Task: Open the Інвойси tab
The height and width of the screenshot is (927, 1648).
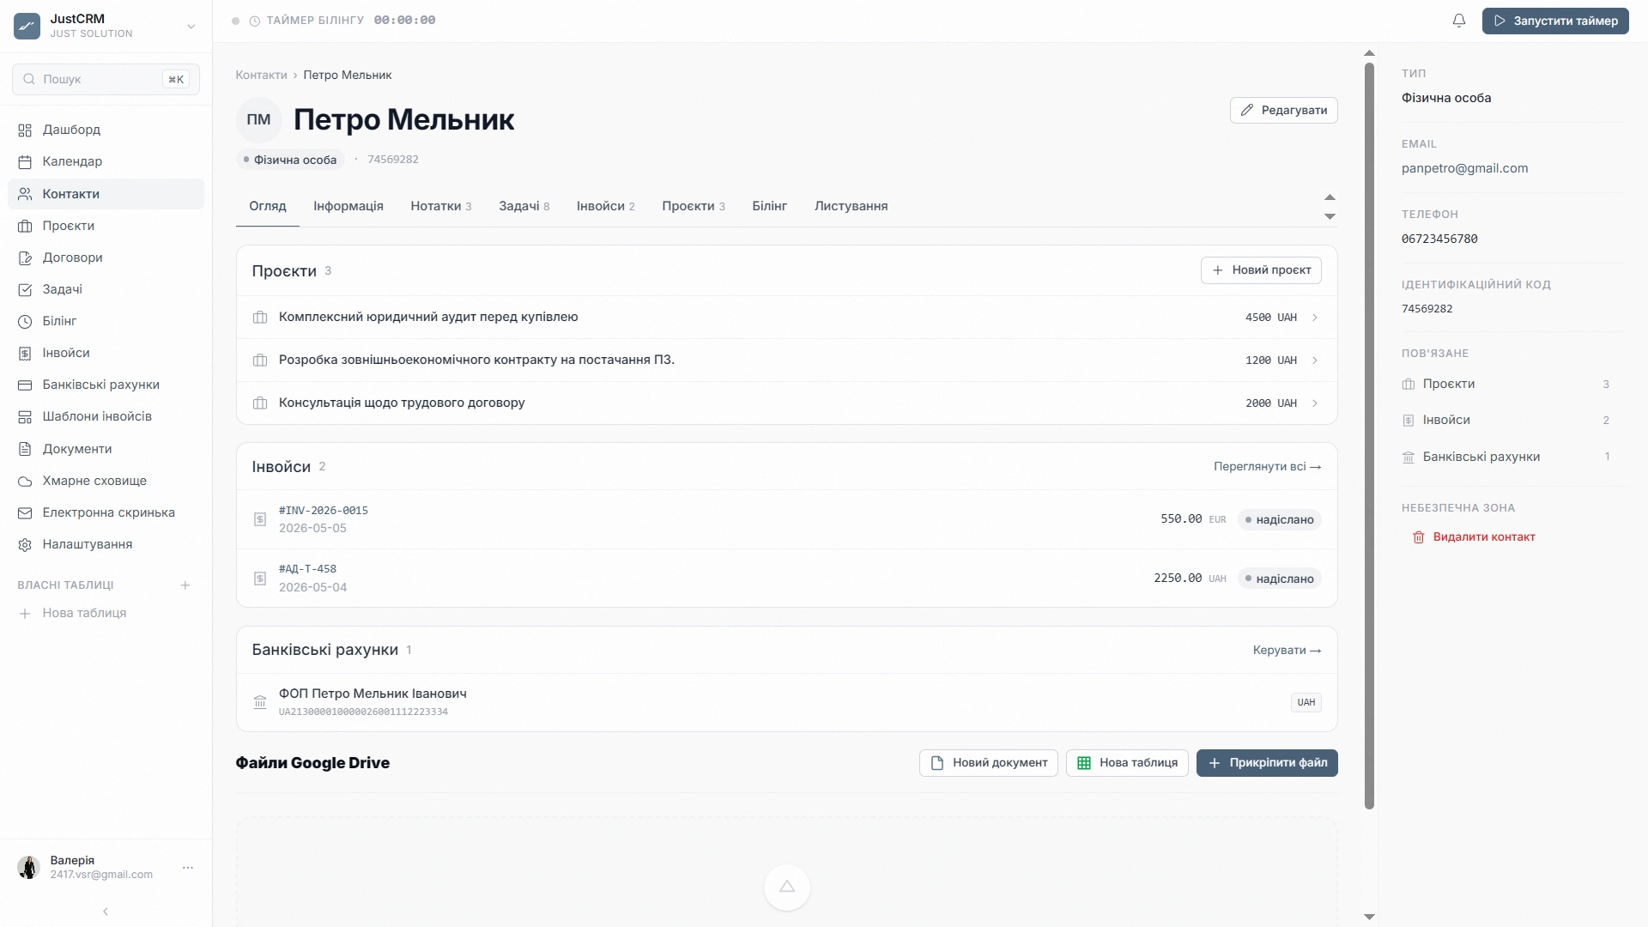Action: tap(606, 207)
